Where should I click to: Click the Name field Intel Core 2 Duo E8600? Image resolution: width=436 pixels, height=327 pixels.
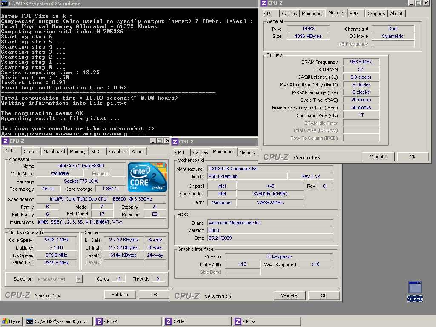[81, 166]
